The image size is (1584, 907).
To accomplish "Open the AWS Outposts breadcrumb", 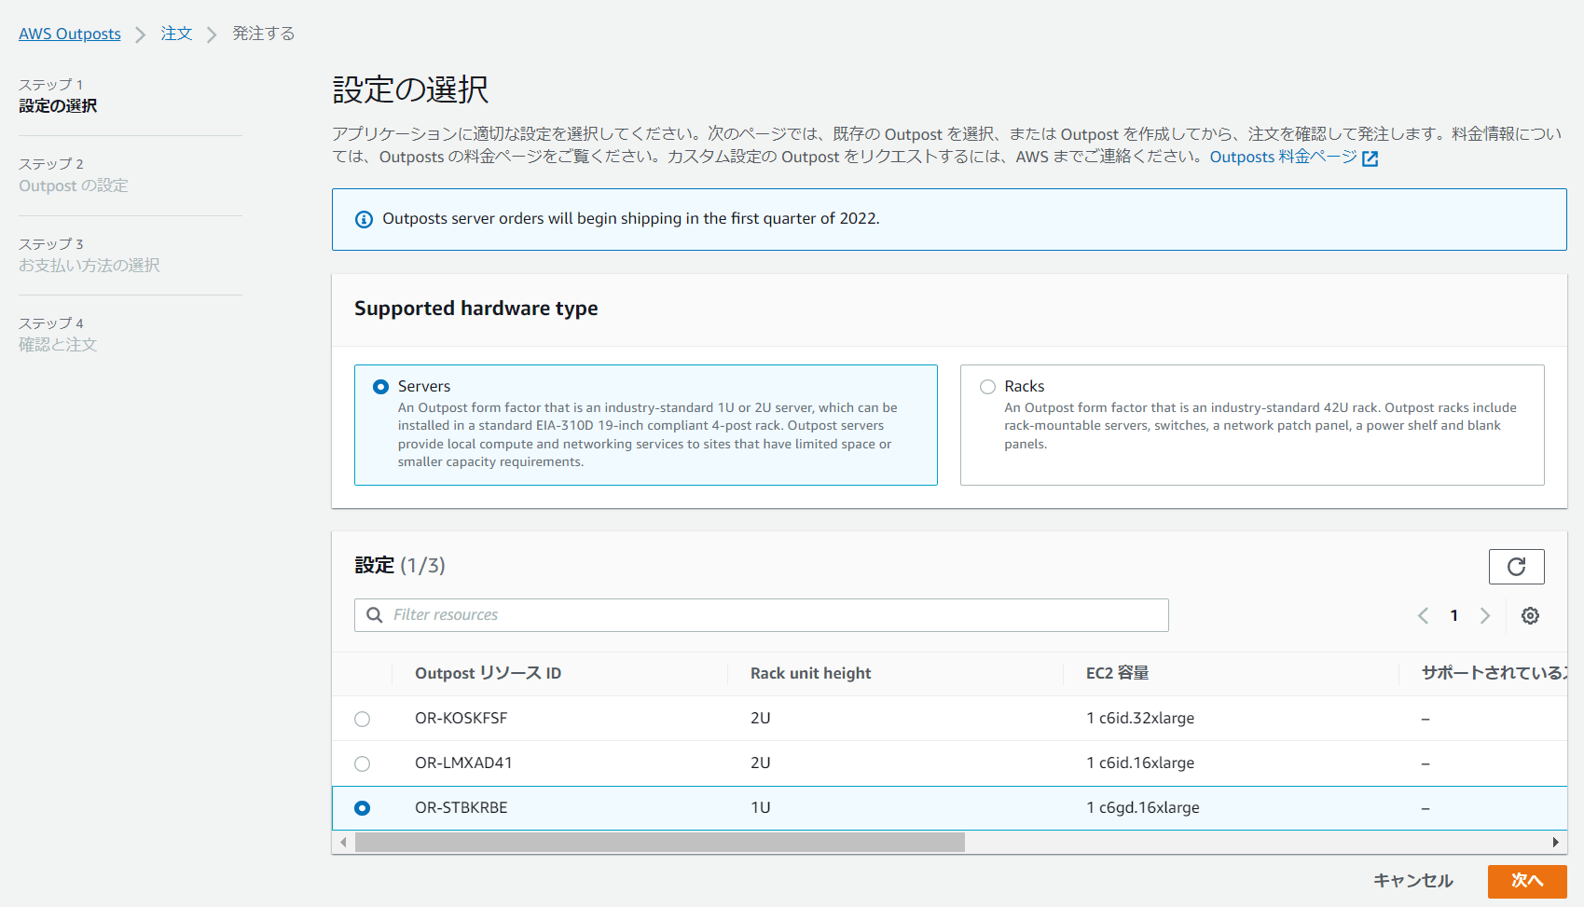I will 69,34.
